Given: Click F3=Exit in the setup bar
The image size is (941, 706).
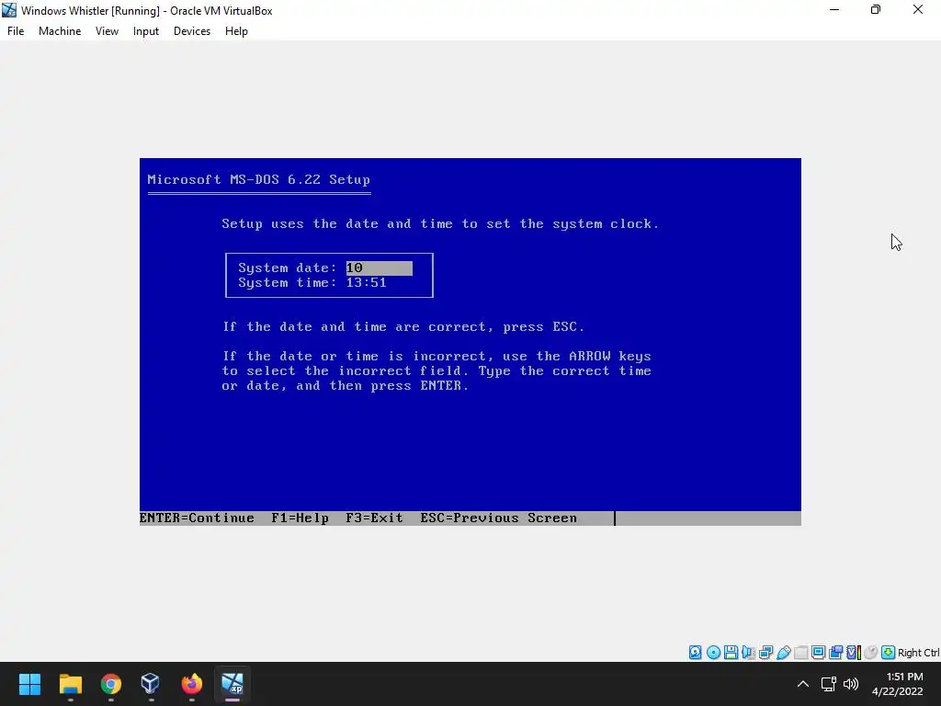Looking at the screenshot, I should coord(375,518).
